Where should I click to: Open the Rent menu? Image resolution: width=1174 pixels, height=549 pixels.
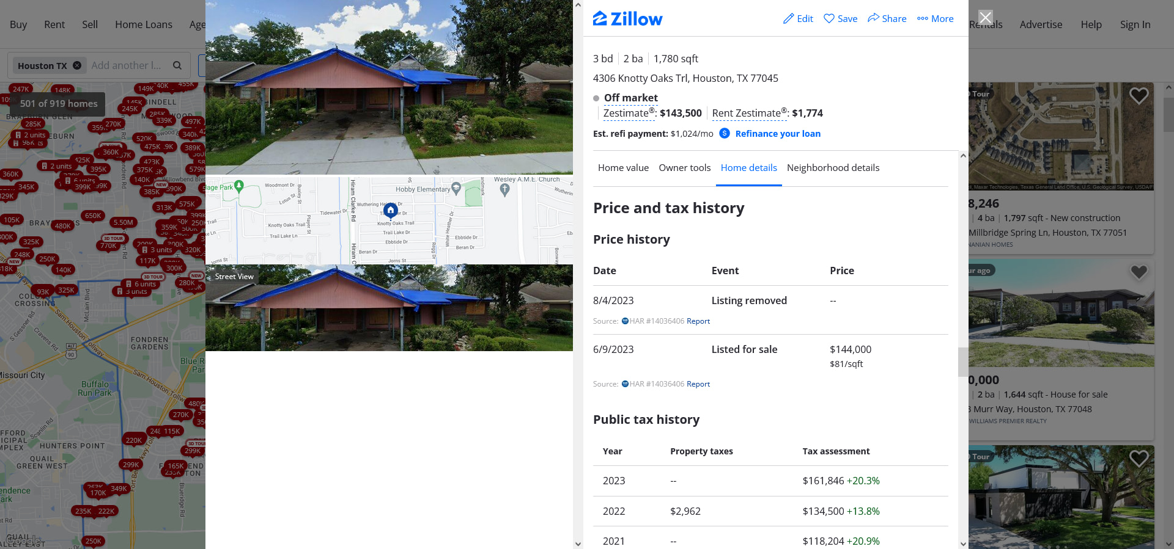tap(54, 24)
